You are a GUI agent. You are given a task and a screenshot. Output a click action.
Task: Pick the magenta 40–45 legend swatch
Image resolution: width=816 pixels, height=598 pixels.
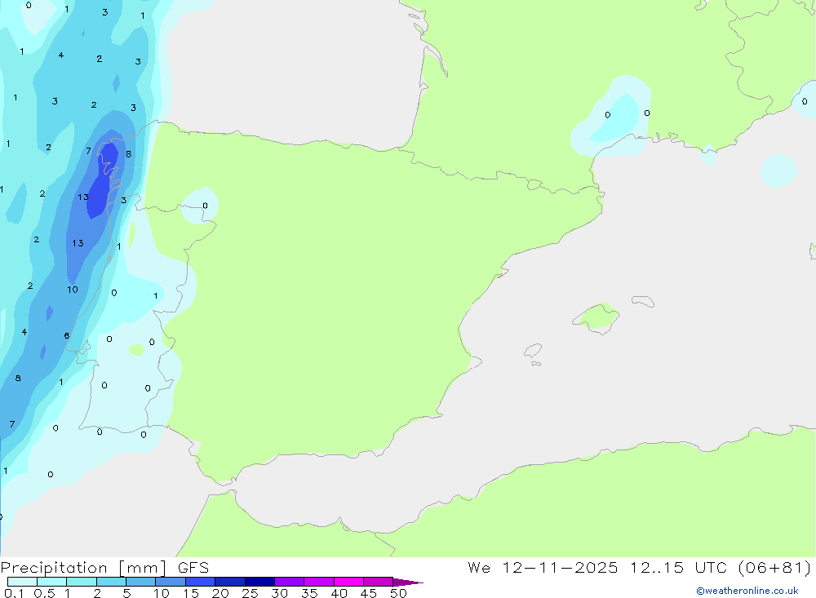(x=348, y=582)
